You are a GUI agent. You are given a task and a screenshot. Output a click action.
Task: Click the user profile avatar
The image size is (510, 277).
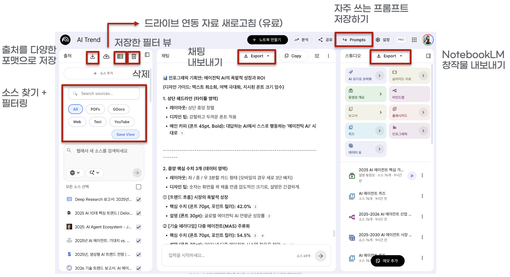point(428,40)
